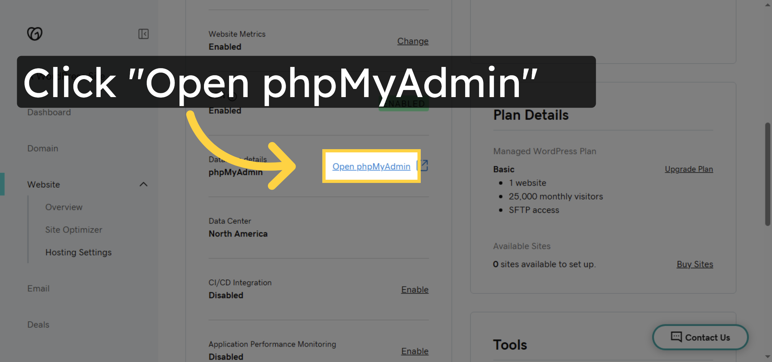Go to Site Optimizer
Image resolution: width=772 pixels, height=362 pixels.
coord(73,230)
